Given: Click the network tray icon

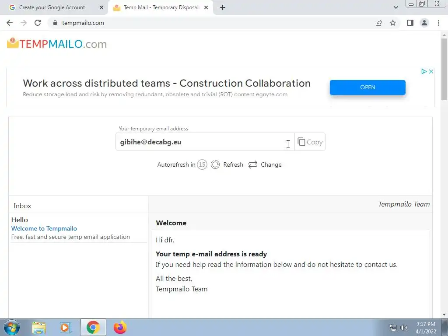Looking at the screenshot, I should tap(393, 328).
